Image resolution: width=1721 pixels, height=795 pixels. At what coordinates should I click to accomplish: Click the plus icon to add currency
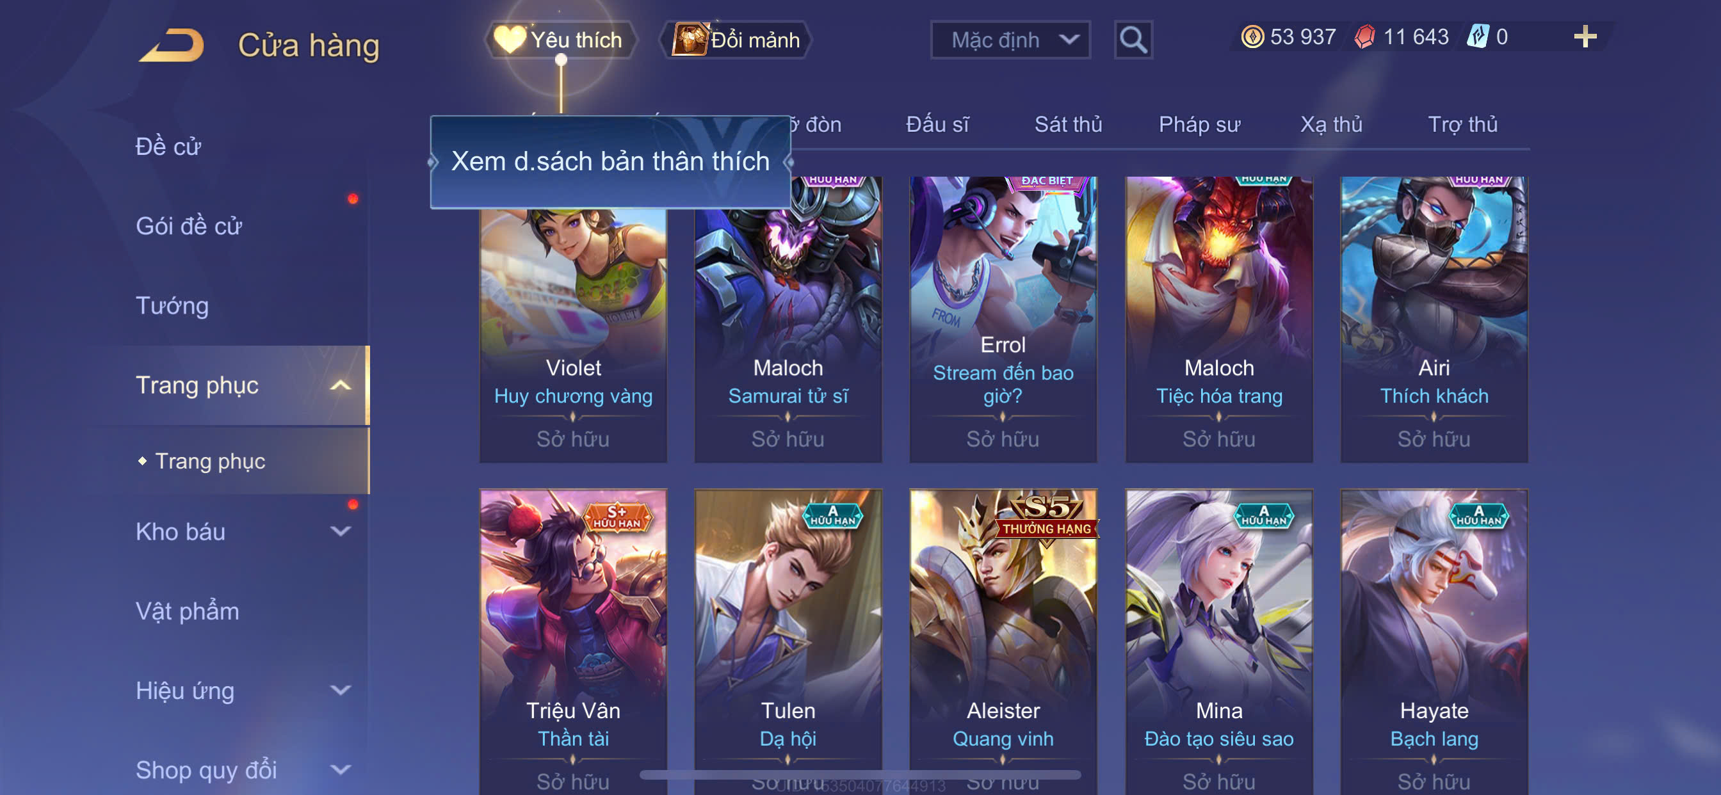click(1585, 36)
